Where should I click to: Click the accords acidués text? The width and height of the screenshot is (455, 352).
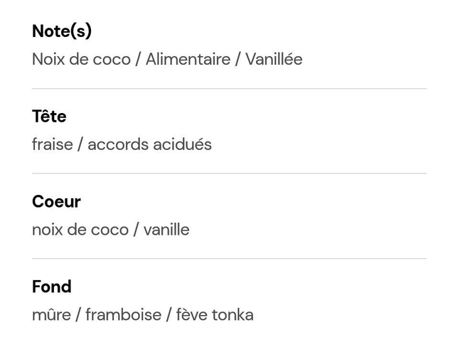149,144
